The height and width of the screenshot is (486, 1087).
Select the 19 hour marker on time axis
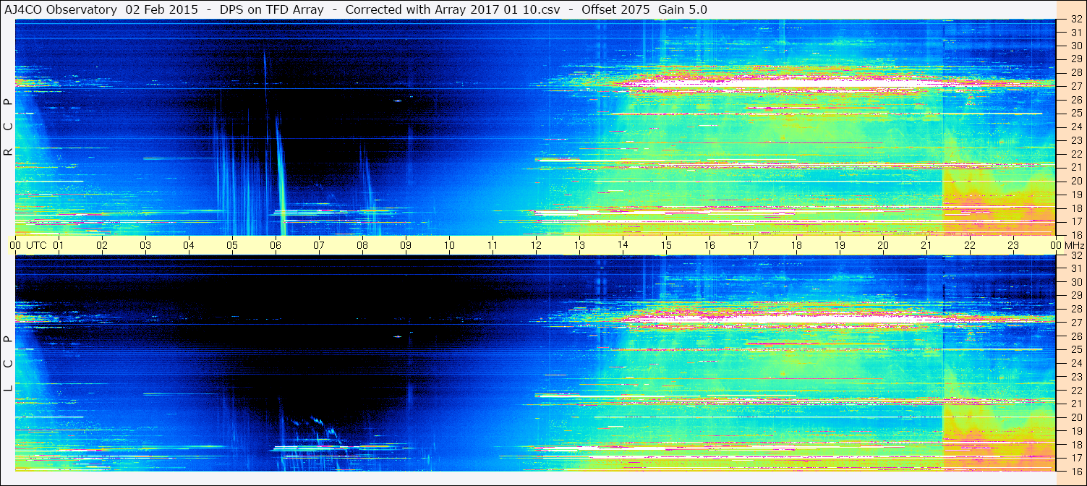(x=840, y=245)
